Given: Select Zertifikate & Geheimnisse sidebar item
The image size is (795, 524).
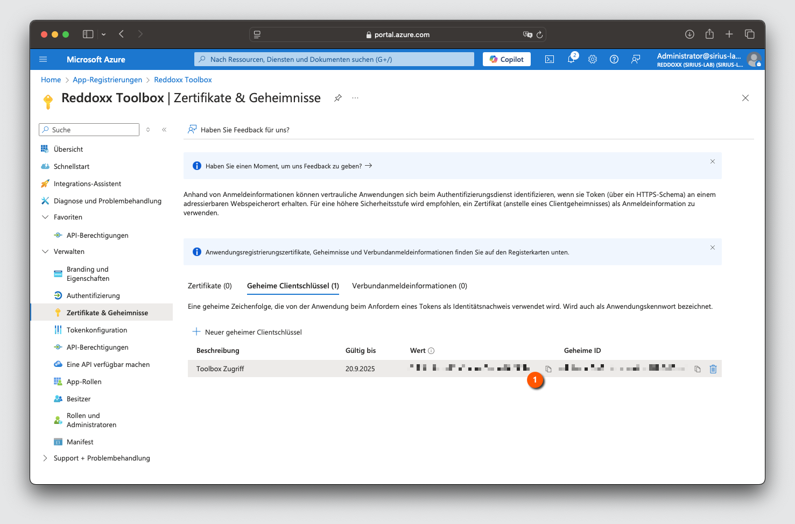Looking at the screenshot, I should 101,313.
